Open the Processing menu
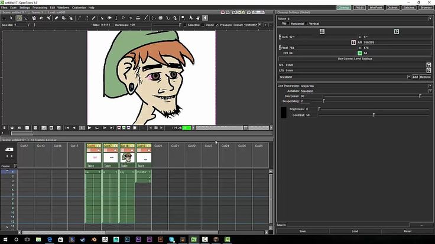Image resolution: width=435 pixels, height=244 pixels. click(40, 8)
